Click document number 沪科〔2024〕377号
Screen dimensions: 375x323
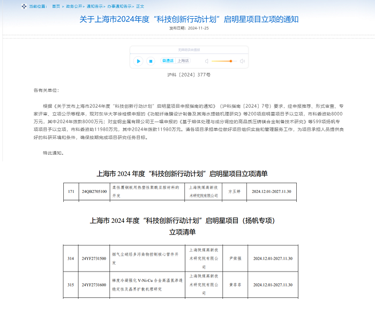coord(189,76)
